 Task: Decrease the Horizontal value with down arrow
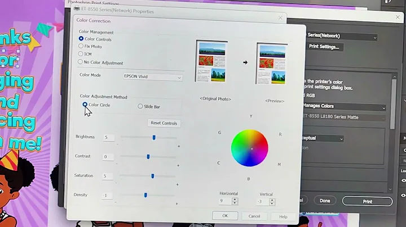[235, 203]
